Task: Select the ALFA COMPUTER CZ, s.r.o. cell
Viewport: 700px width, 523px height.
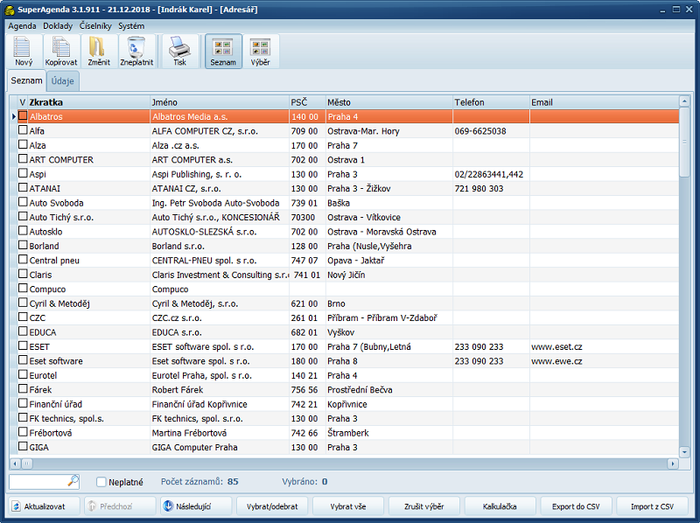Action: tap(220, 131)
